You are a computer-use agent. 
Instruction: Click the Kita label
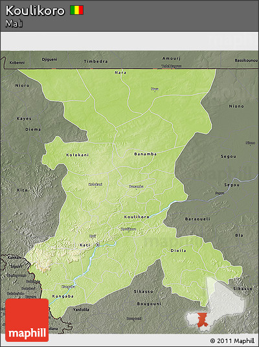pyautogui.click(x=22, y=190)
